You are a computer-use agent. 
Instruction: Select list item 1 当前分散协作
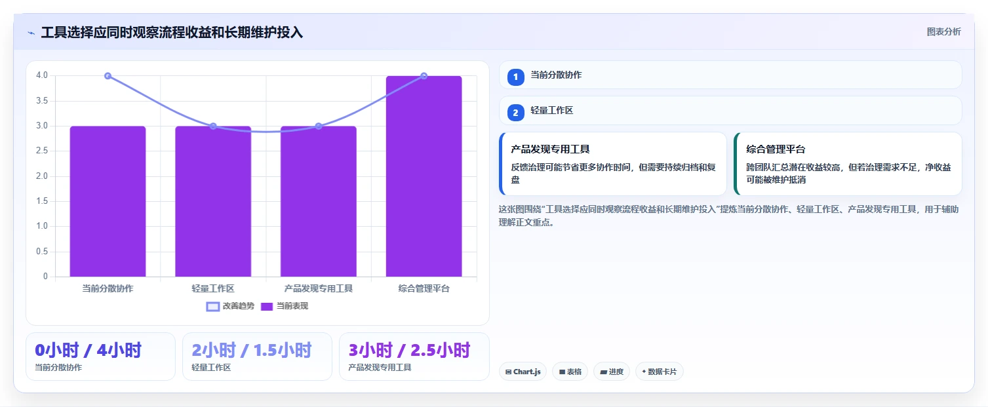pyautogui.click(x=730, y=75)
